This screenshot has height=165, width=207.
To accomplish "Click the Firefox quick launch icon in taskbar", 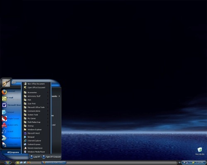I will (29, 163).
